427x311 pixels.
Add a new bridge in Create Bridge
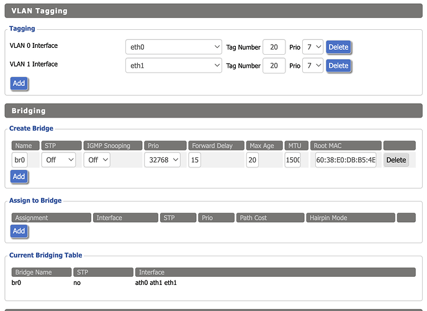(x=19, y=177)
